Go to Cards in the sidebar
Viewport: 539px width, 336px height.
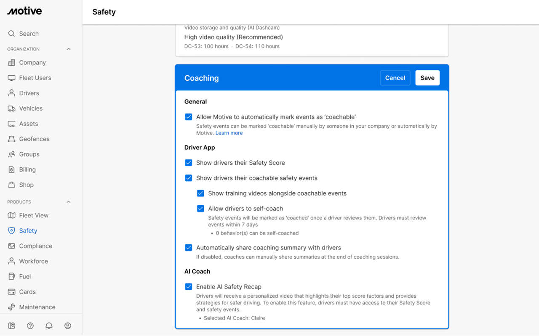[x=27, y=292]
